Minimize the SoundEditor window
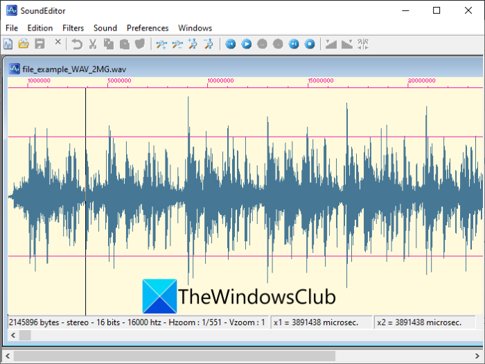This screenshot has width=485, height=364. (x=405, y=10)
